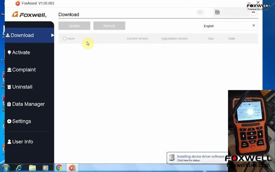The image size is (275, 172).
Task: Open the Download section in sidebar
Action: click(29, 35)
